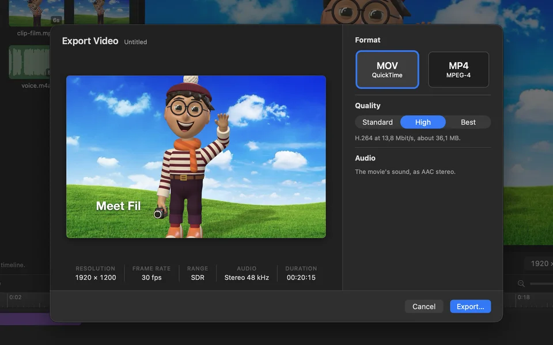Click the 'Quality' section heading

coord(368,106)
